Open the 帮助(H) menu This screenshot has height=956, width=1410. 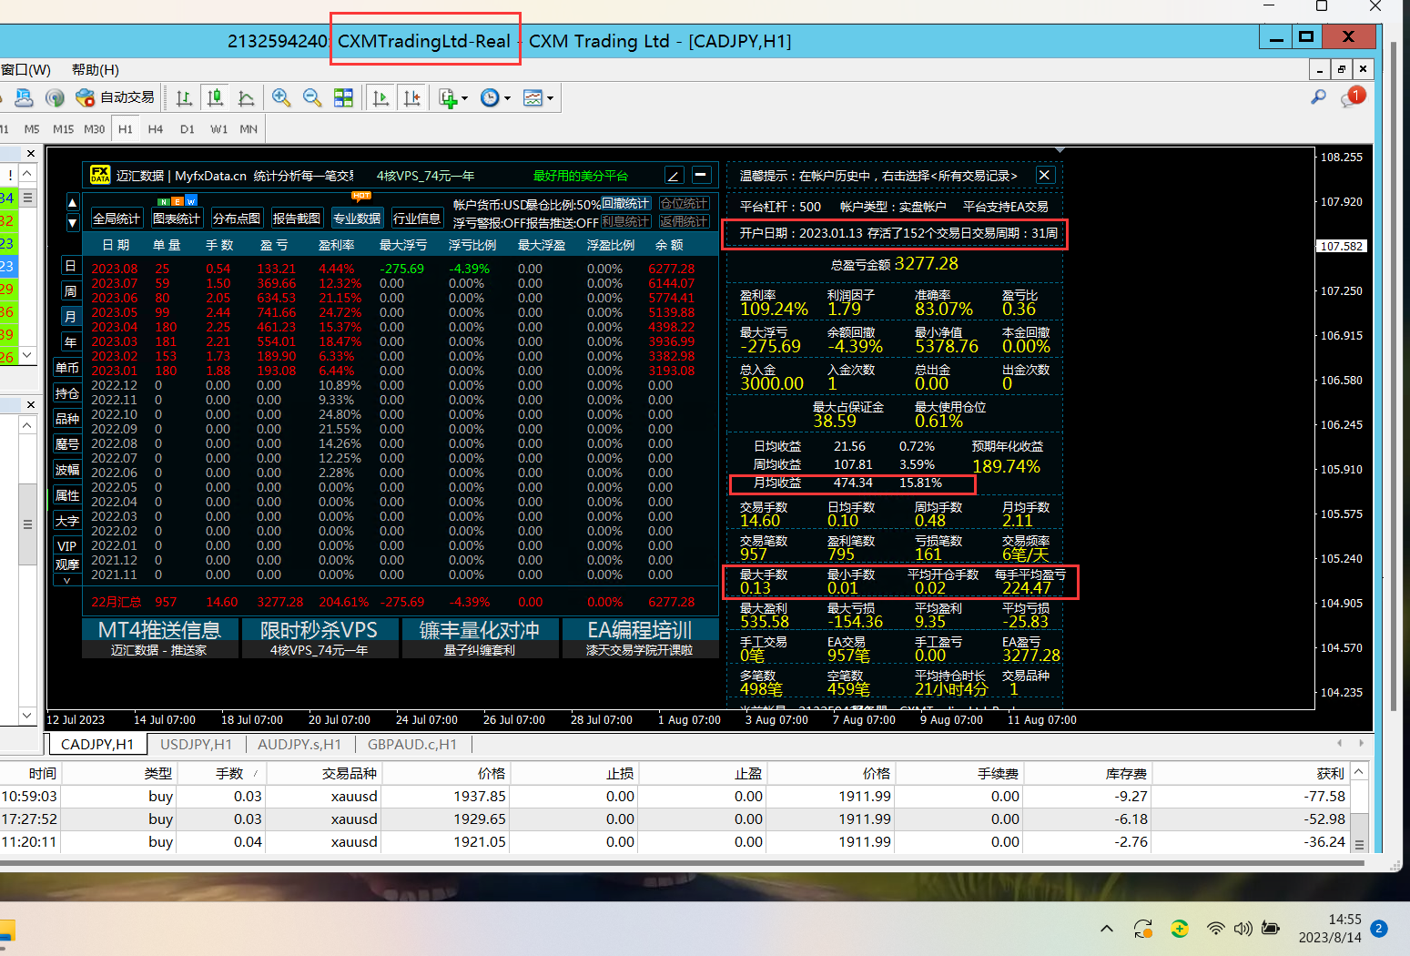point(96,70)
